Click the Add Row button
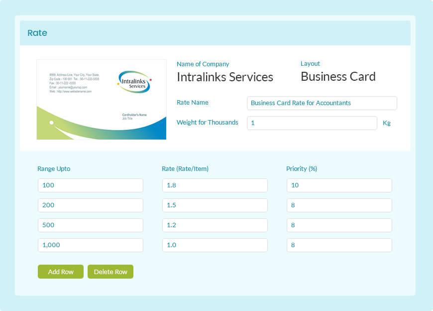 (61, 272)
